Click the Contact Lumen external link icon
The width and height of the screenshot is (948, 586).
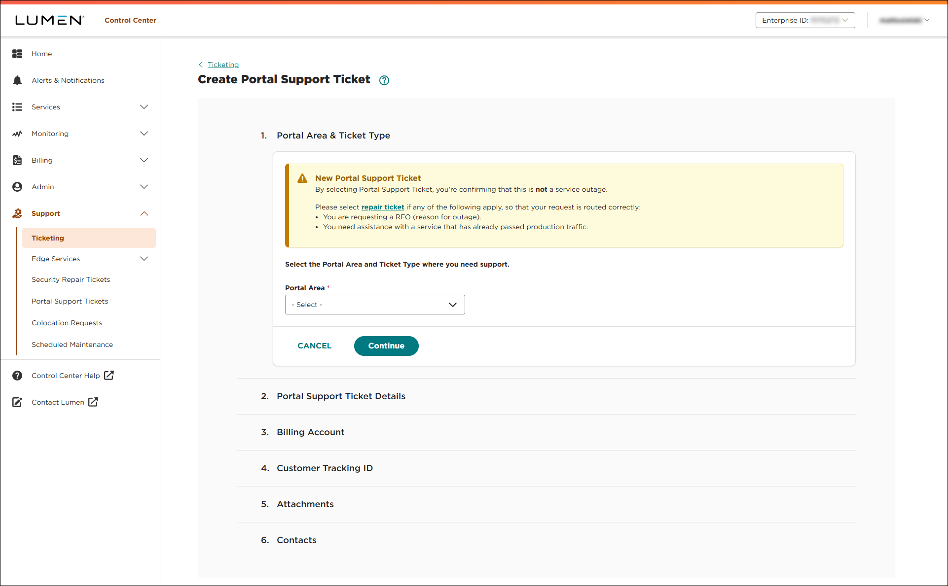tap(93, 402)
